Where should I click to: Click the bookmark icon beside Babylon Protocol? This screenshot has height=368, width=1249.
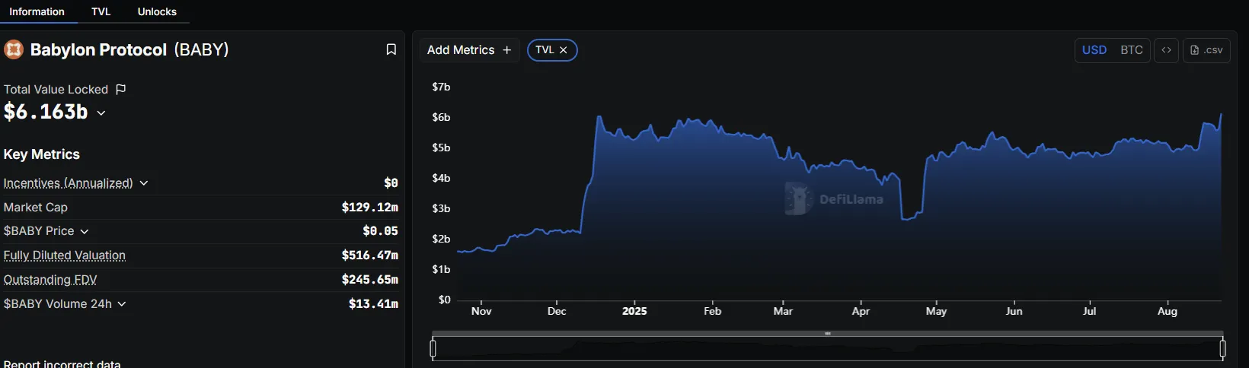(391, 49)
